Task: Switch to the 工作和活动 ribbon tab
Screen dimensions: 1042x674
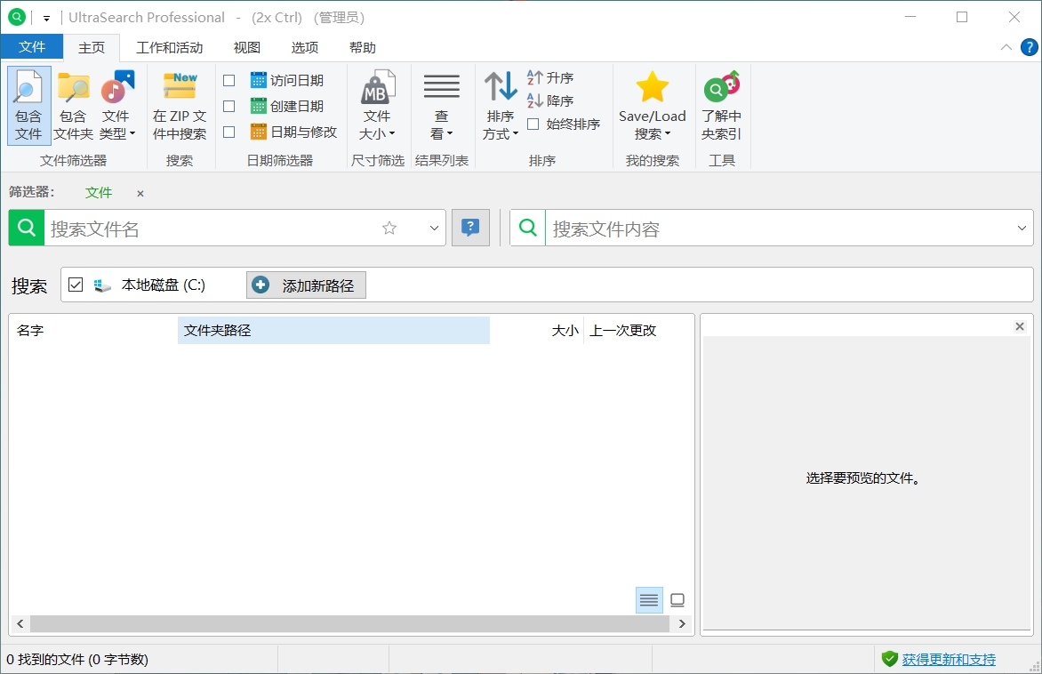Action: tap(169, 47)
